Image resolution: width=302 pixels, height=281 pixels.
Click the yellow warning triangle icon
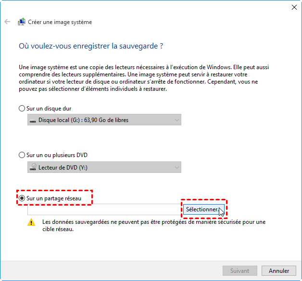[32, 222]
